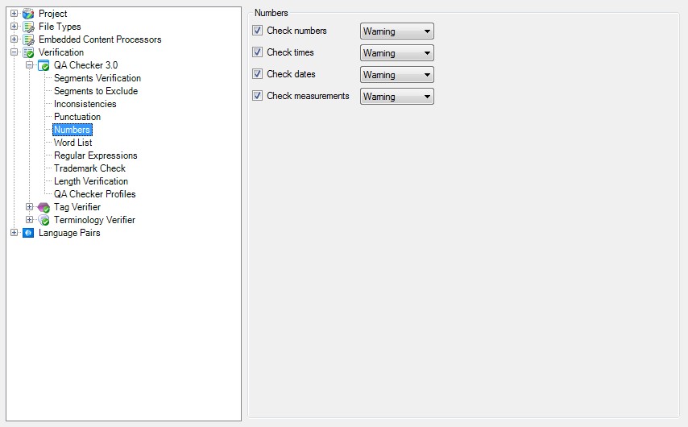This screenshot has height=427, width=688.
Task: Select QA Checker Profiles tree item
Action: coord(94,194)
